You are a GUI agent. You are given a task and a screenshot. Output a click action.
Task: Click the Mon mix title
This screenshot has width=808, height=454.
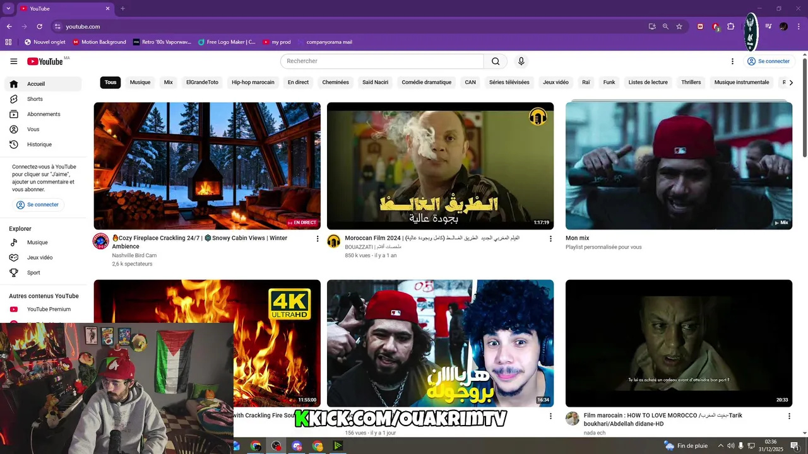coord(578,238)
